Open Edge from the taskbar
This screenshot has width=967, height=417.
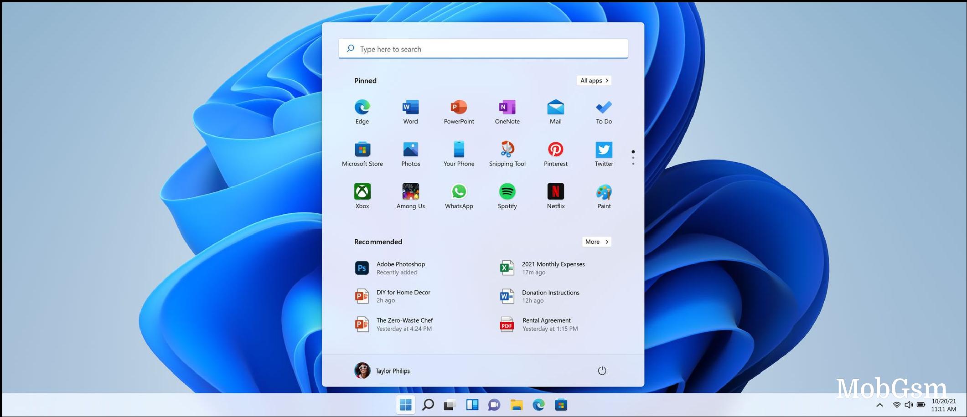538,405
